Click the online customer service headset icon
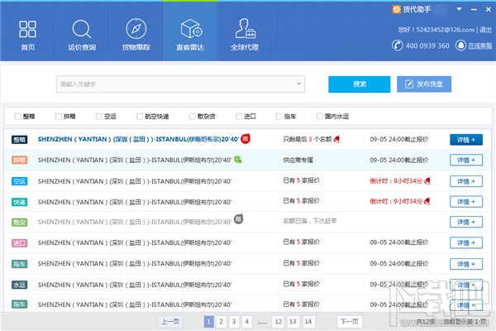This screenshot has height=331, width=496. pos(461,46)
